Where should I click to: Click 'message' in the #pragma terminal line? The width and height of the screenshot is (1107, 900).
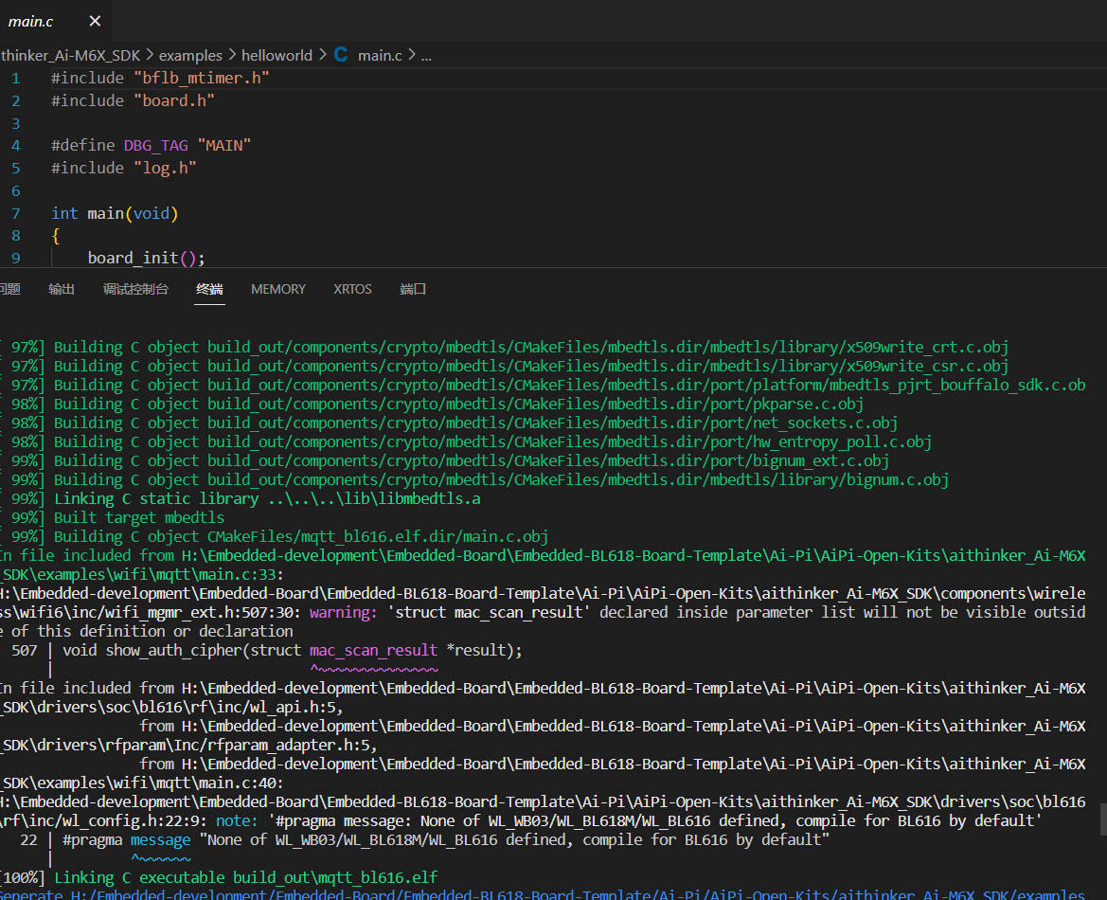tap(160, 840)
